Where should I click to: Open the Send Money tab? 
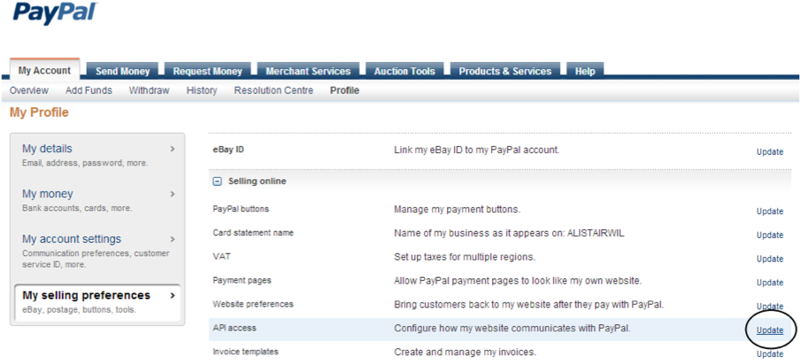122,71
